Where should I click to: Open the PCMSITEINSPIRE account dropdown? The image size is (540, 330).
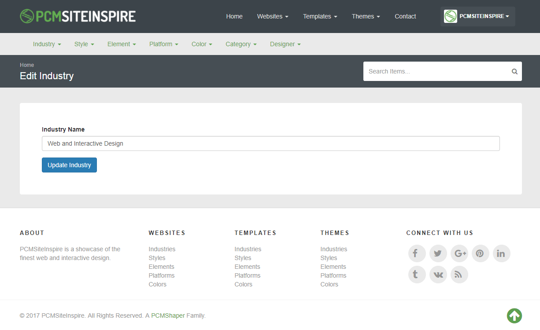[x=478, y=16]
